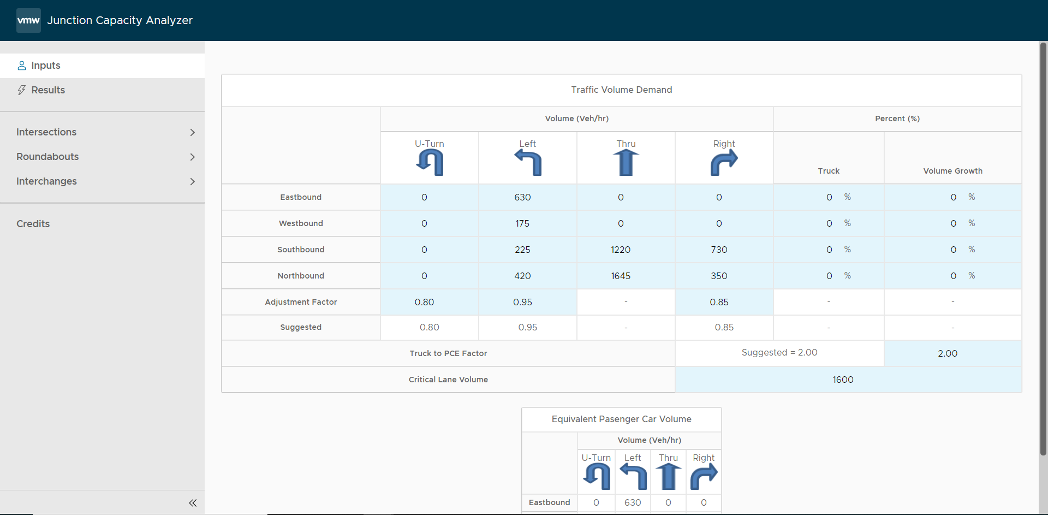Open the Credits link
The image size is (1048, 515).
[x=33, y=224]
